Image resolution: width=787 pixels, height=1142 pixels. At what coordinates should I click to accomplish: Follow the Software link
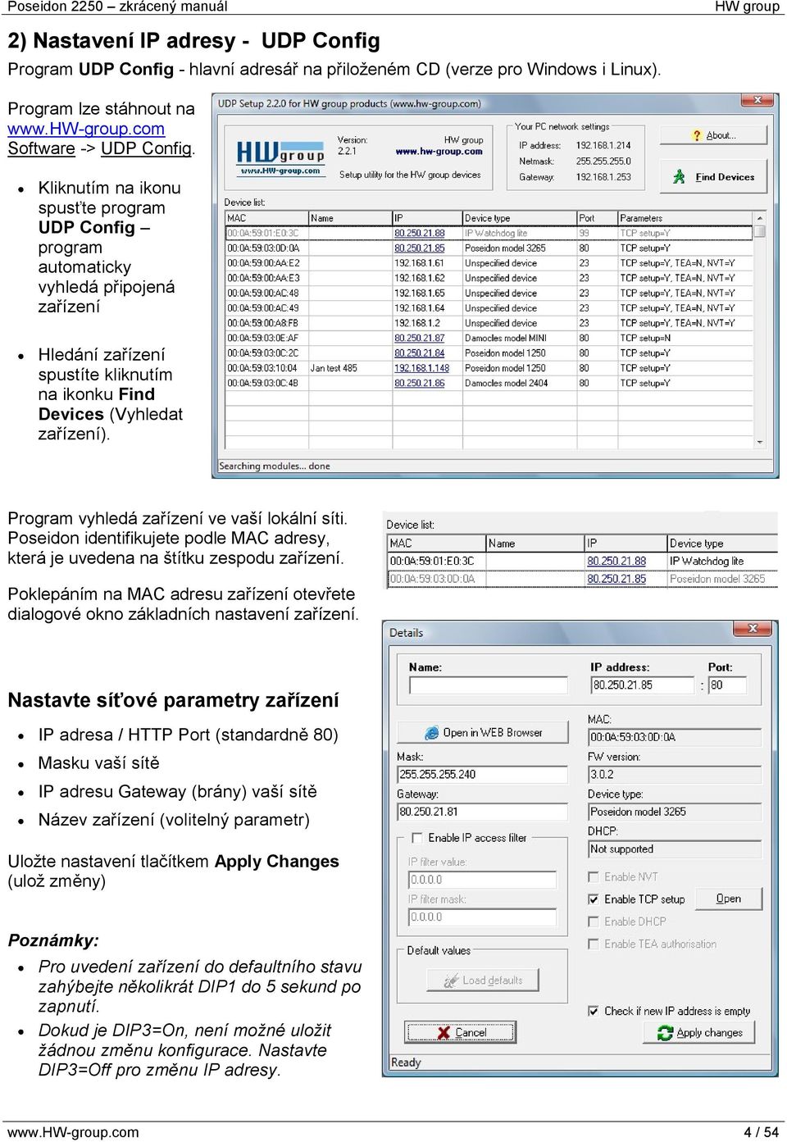click(41, 148)
